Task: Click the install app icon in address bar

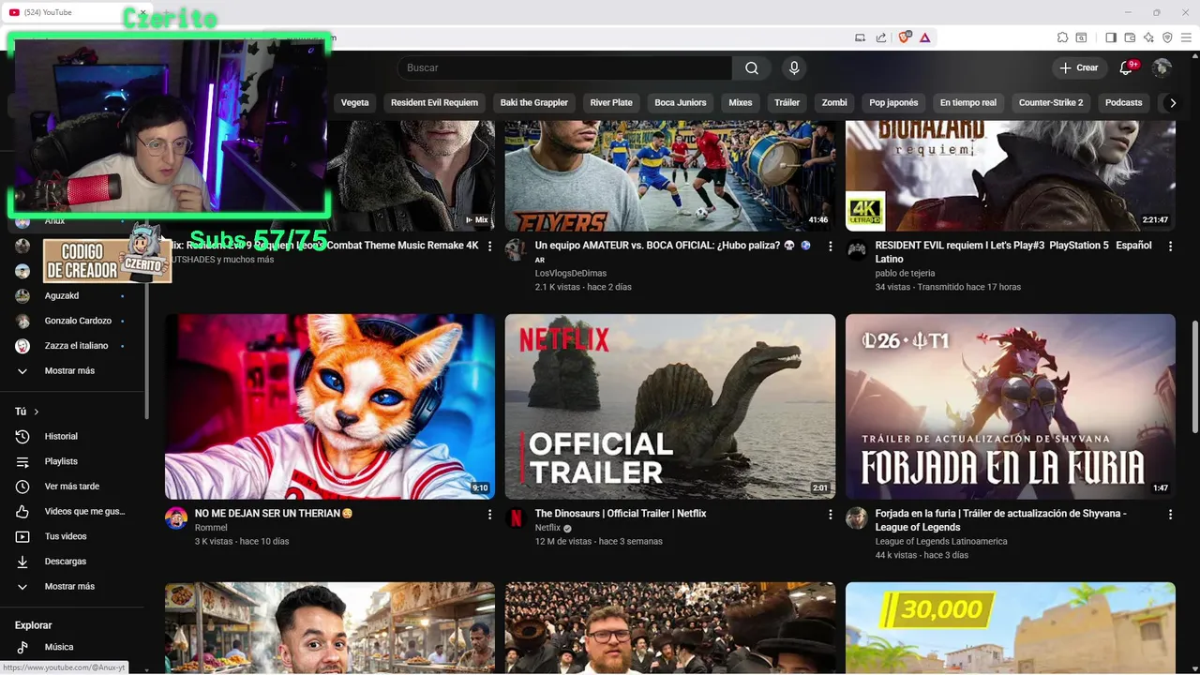Action: pyautogui.click(x=861, y=37)
